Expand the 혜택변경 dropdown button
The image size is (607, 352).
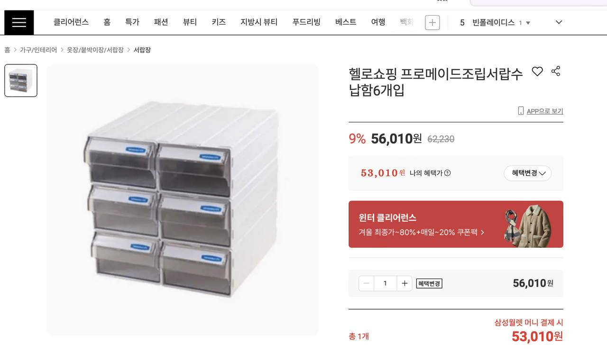pos(527,173)
